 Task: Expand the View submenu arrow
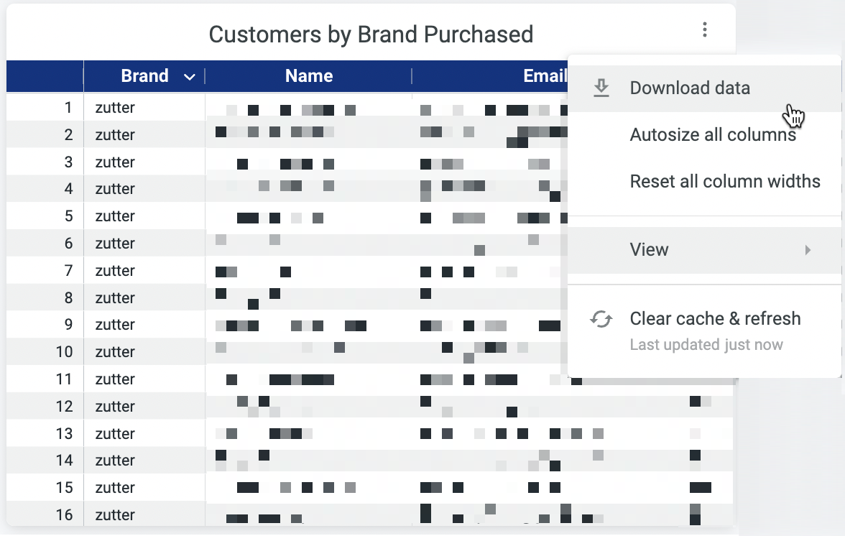(x=808, y=250)
